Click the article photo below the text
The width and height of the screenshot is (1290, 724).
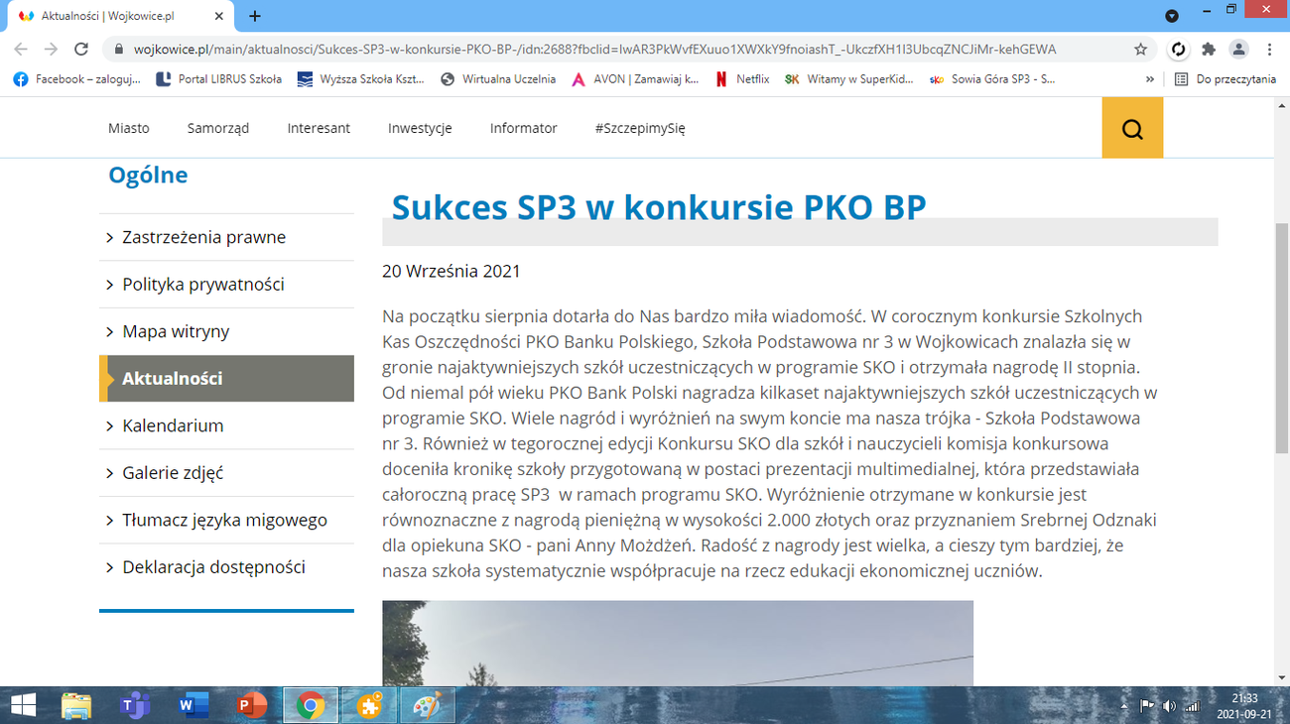pyautogui.click(x=678, y=643)
